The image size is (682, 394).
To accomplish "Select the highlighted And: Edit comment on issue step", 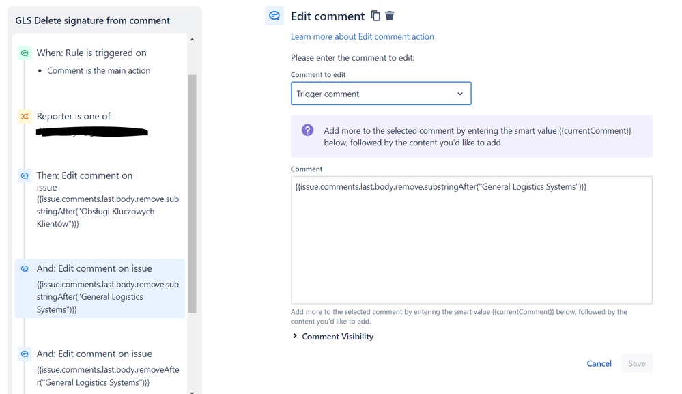I will [100, 289].
